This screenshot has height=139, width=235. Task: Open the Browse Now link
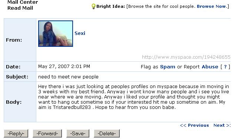pos(211,6)
